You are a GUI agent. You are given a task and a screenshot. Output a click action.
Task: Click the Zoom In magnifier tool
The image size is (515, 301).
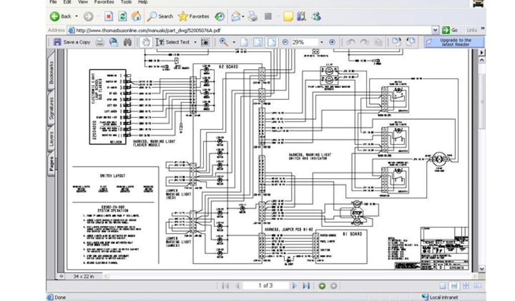pos(223,43)
